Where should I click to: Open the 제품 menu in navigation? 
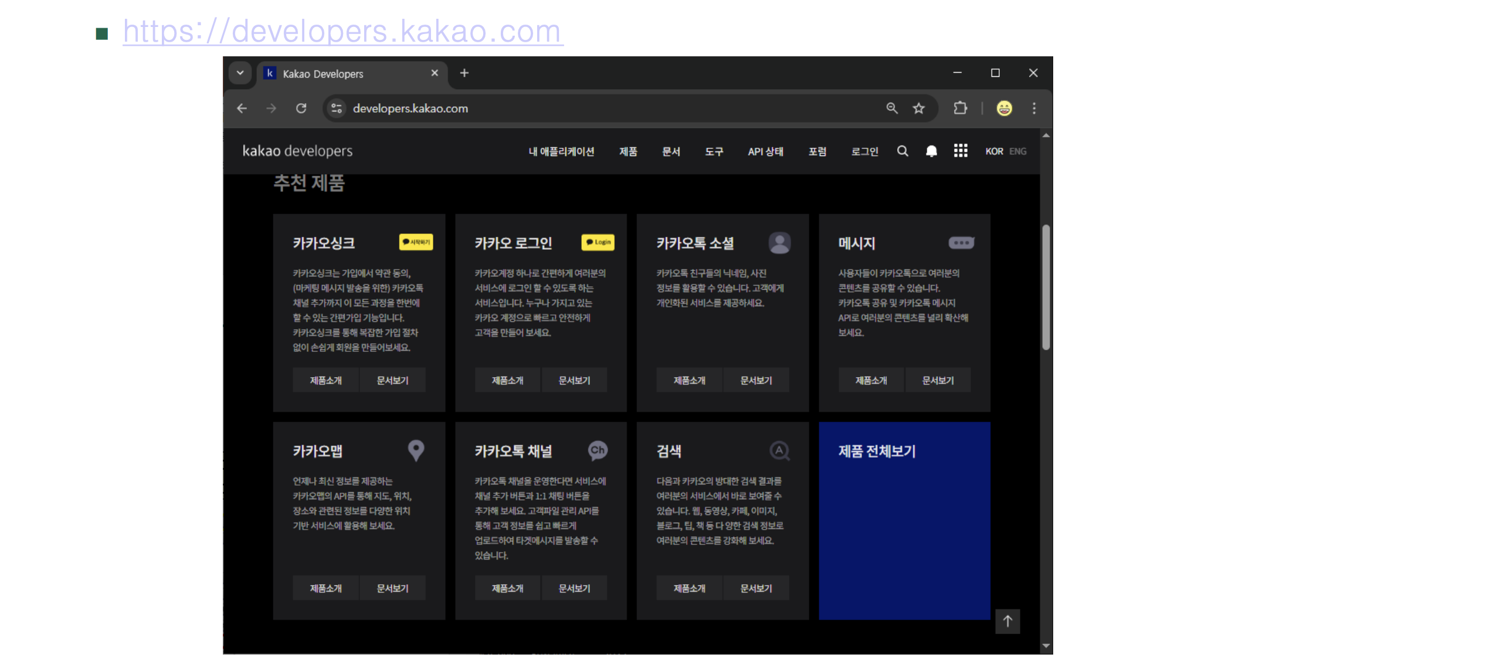[x=628, y=152]
